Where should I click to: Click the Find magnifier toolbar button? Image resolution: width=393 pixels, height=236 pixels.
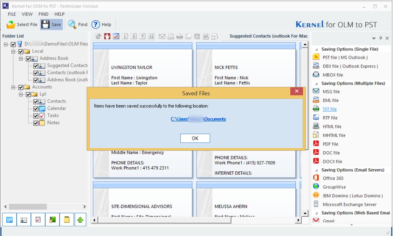click(x=78, y=24)
